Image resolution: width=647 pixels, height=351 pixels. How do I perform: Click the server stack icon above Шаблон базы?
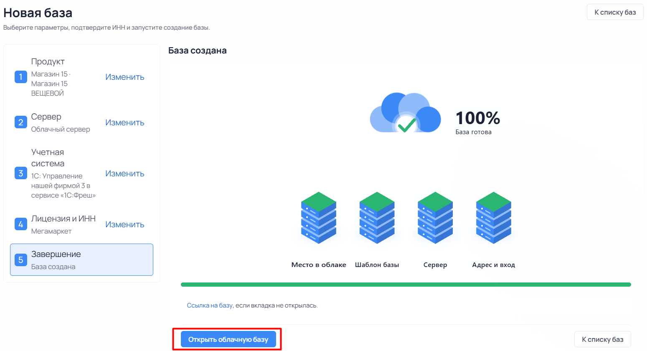point(377,218)
